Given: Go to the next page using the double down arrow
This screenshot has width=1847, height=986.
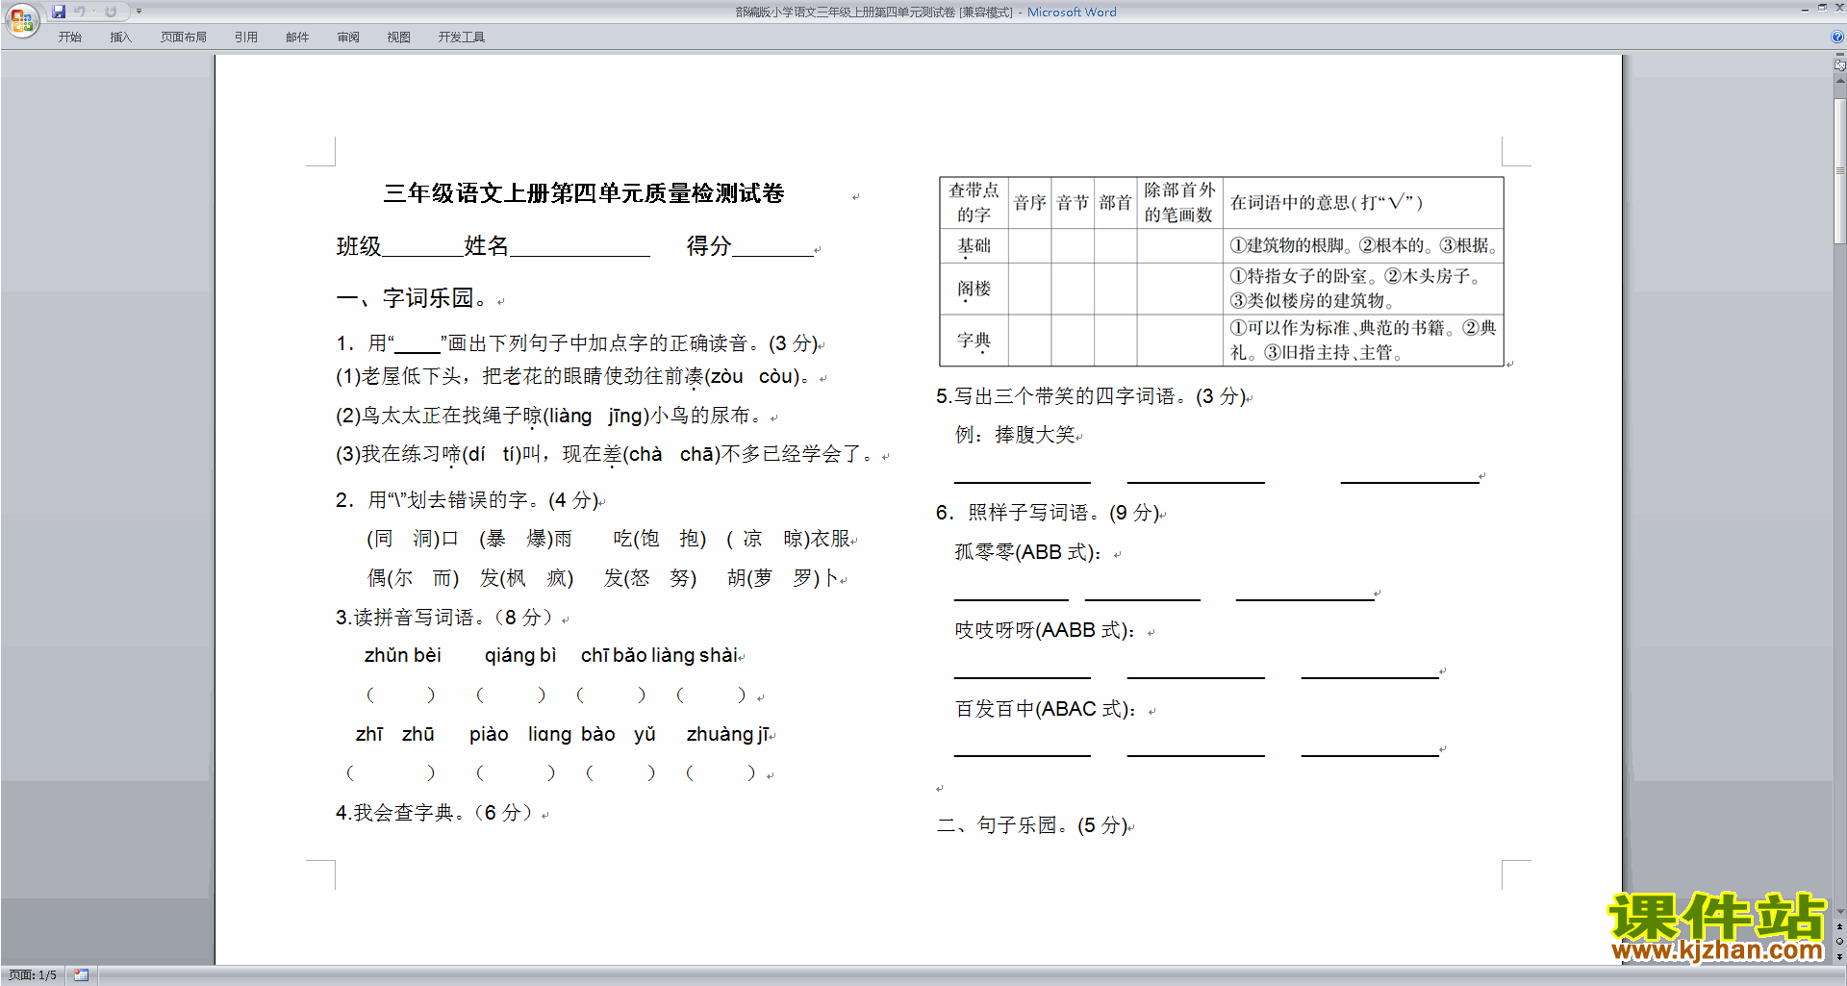Looking at the screenshot, I should coord(1840,956).
